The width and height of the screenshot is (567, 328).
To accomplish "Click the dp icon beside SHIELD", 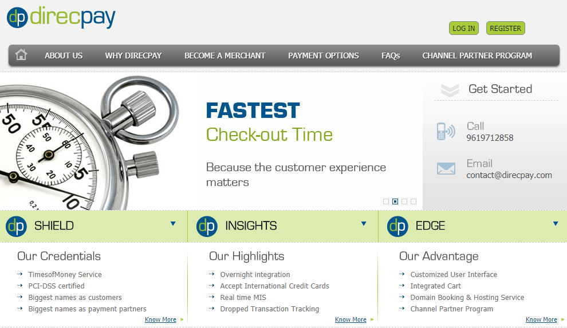I will click(x=16, y=227).
